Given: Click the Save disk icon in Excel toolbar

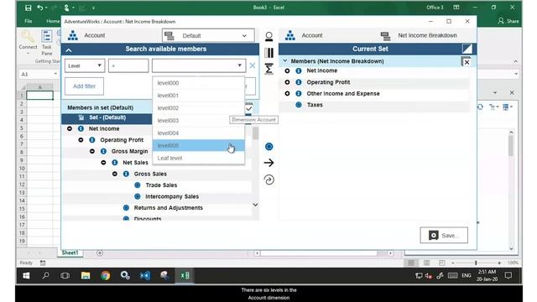Looking at the screenshot, I should click(x=28, y=8).
